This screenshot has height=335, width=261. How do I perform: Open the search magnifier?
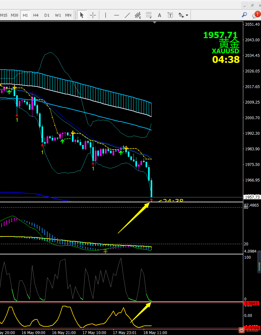[244, 15]
